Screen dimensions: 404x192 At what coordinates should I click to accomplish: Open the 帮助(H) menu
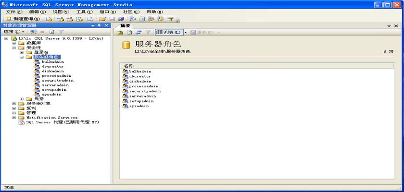point(154,12)
